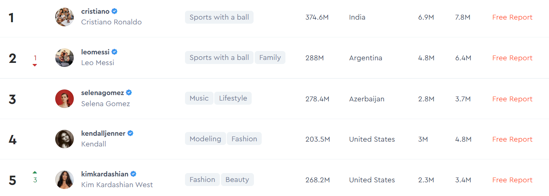Select the Family category tag

[270, 58]
